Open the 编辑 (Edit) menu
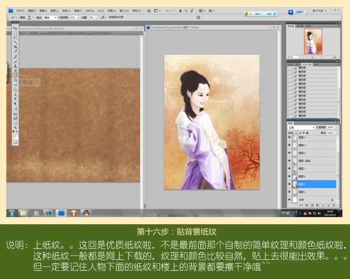 click(32, 11)
